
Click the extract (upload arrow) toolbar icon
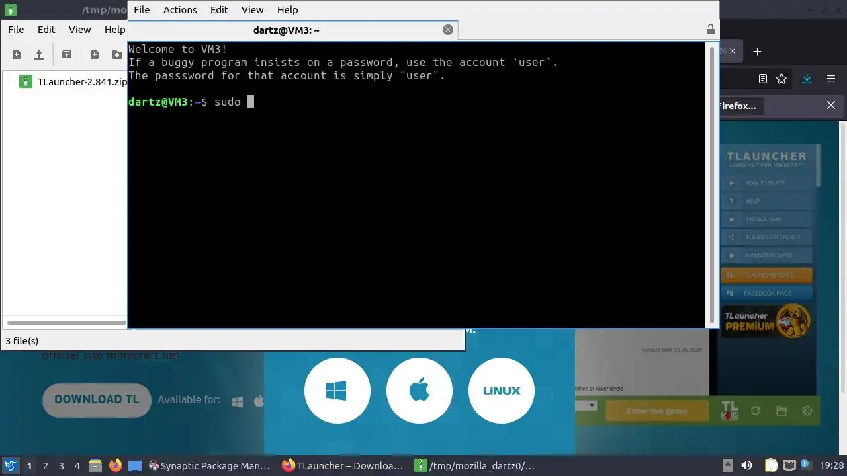39,54
